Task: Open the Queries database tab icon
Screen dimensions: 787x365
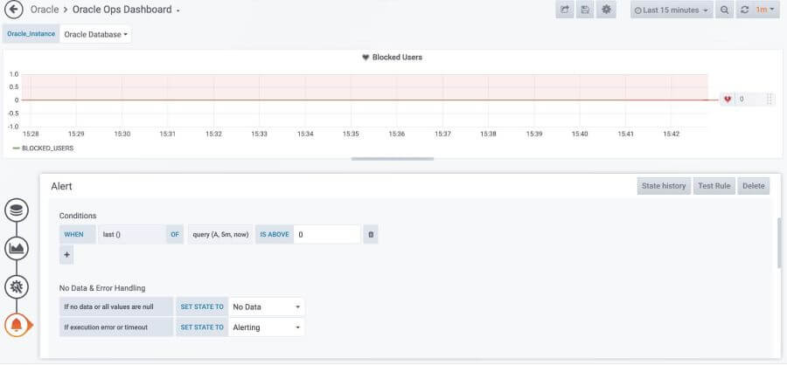Action: point(17,210)
